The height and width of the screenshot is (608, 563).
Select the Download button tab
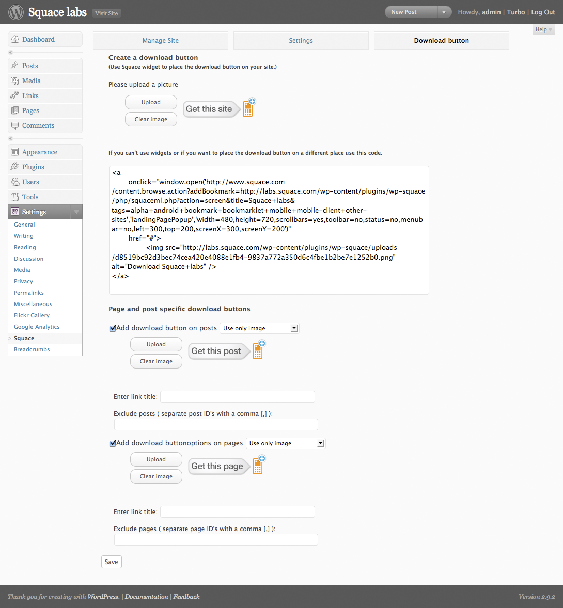coord(441,40)
